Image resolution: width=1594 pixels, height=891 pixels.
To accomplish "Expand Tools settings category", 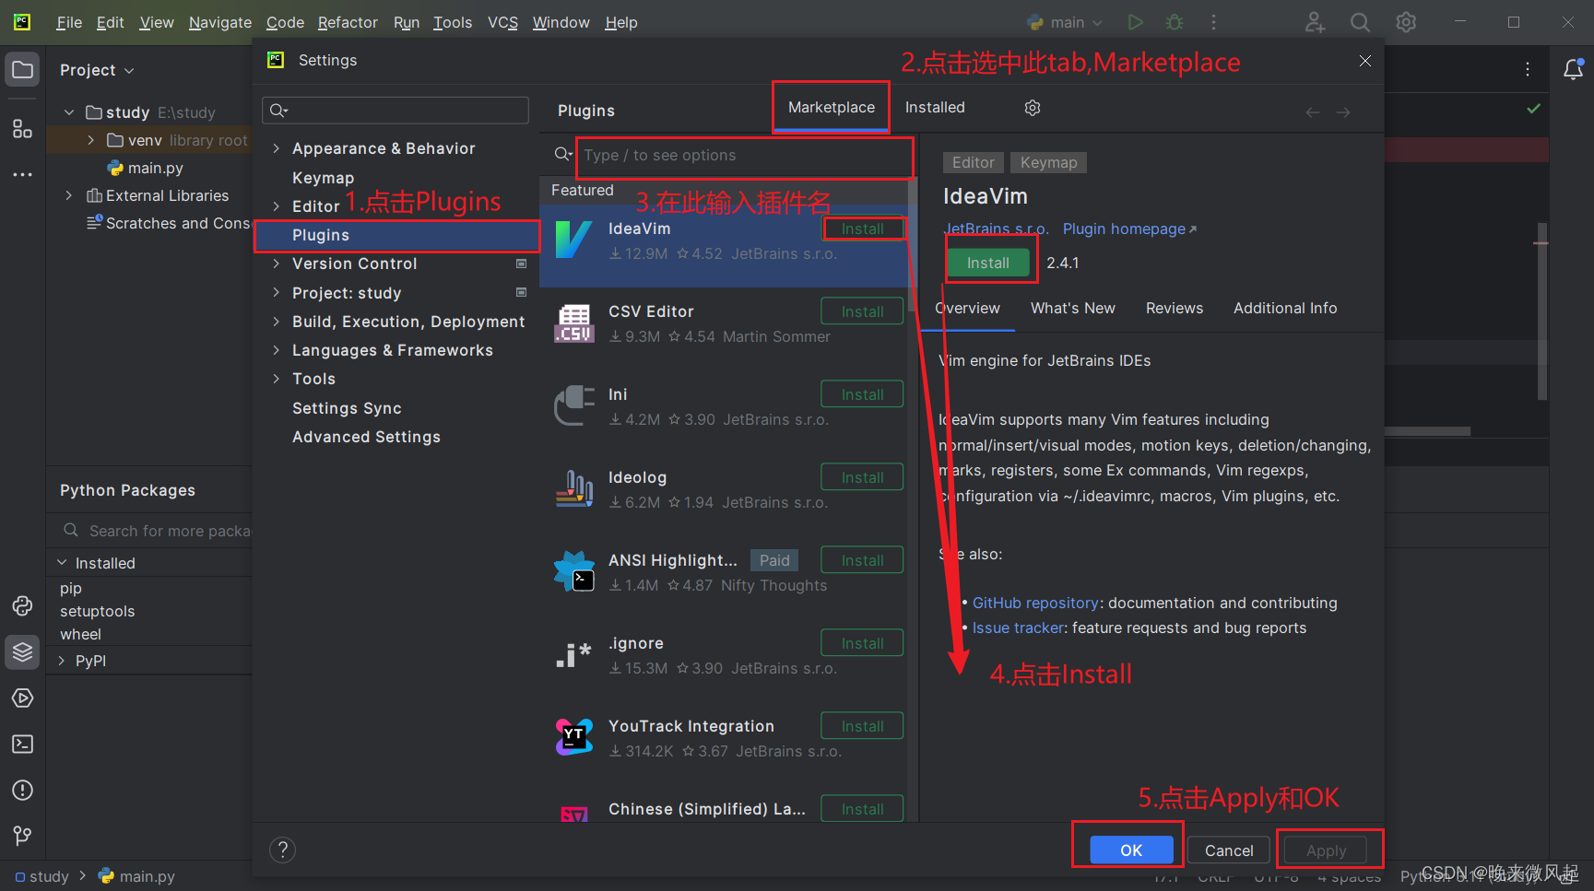I will click(x=277, y=379).
